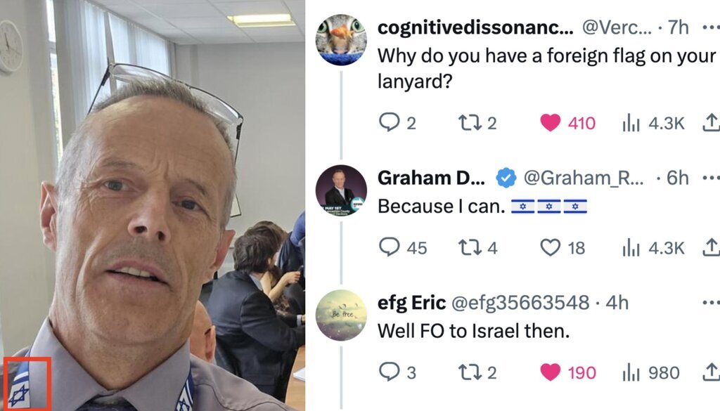Retweet Graham's "Because I can" reply
This screenshot has height=411, width=720.
(x=469, y=247)
